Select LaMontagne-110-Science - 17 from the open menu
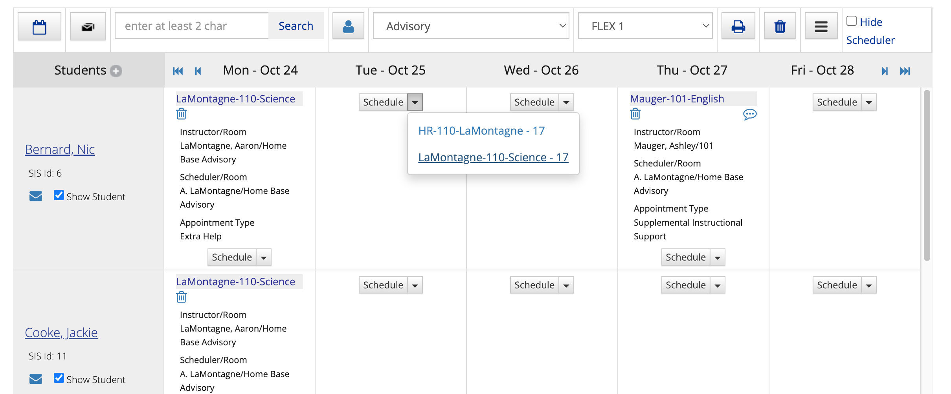 point(493,157)
